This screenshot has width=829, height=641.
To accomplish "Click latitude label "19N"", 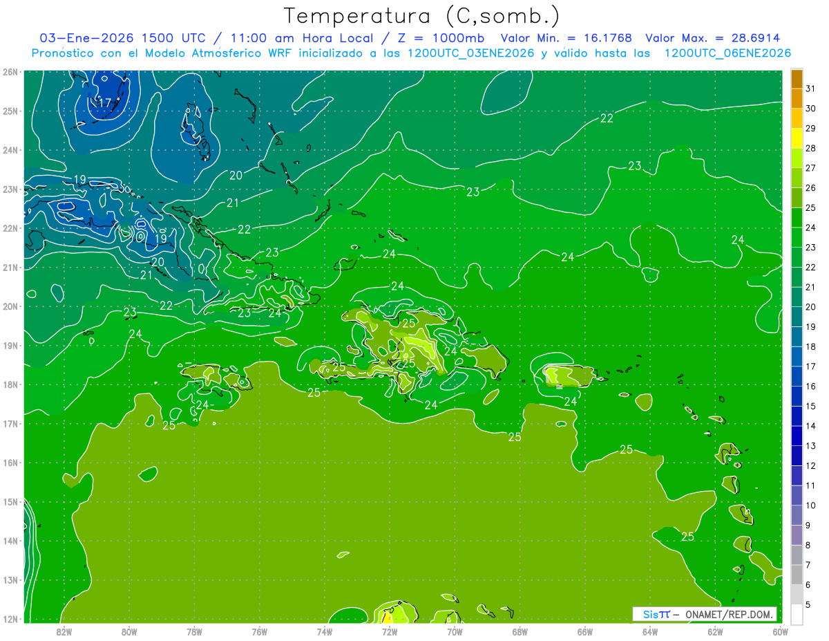I will [x=10, y=346].
